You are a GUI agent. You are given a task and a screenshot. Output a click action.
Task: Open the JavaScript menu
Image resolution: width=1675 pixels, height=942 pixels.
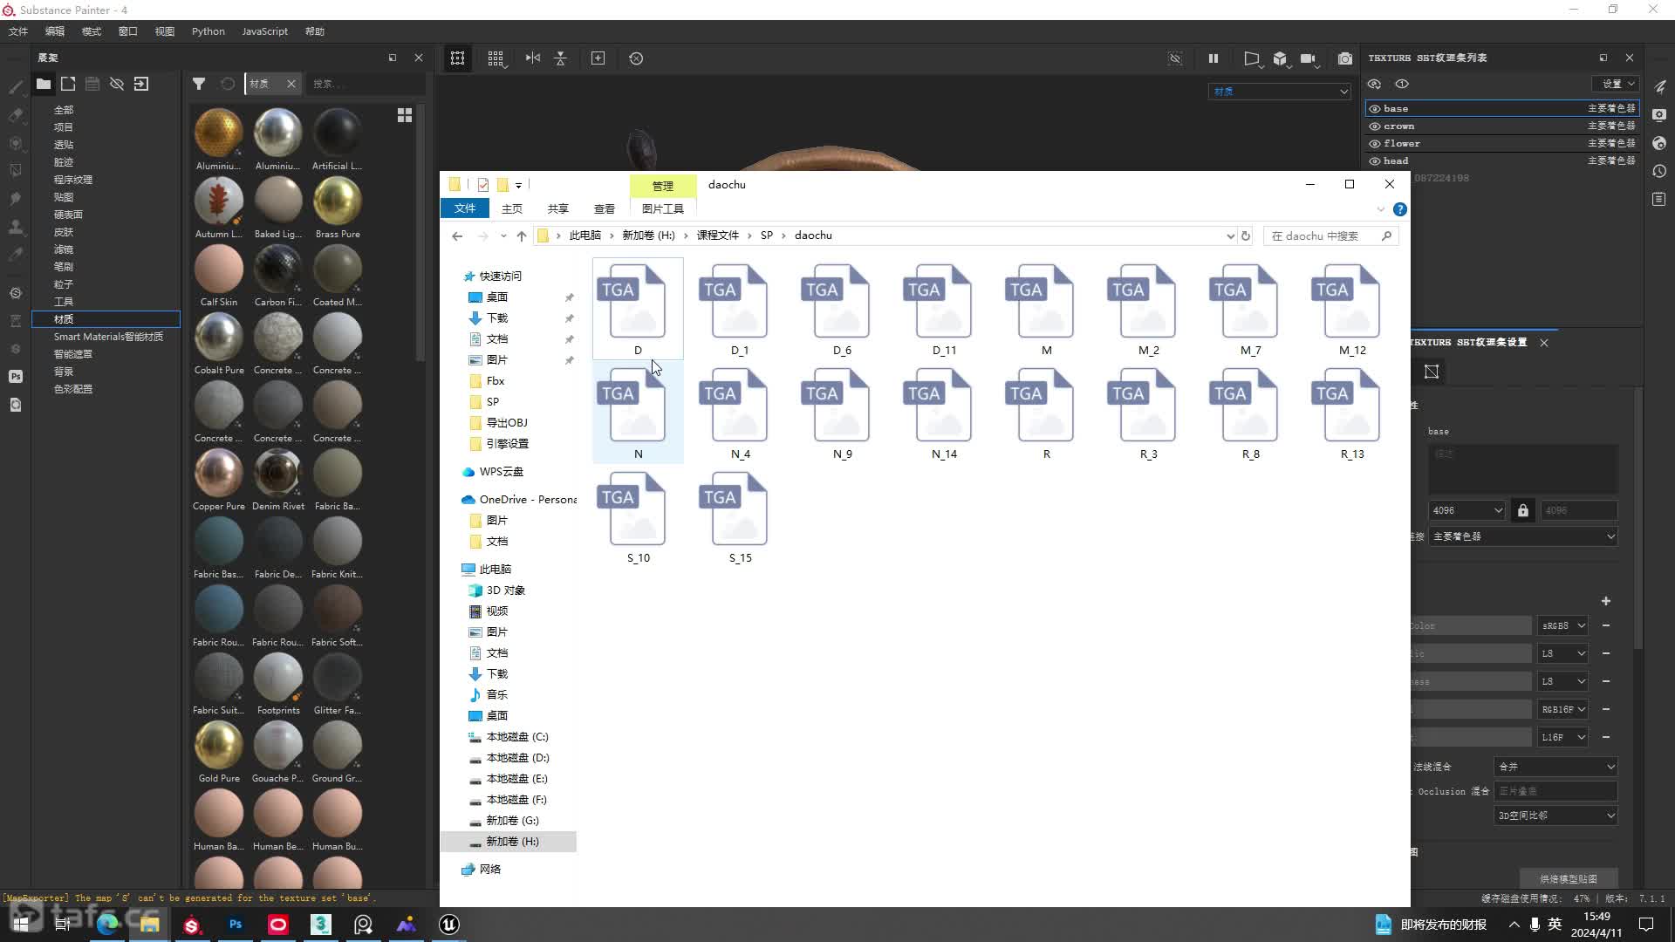pos(264,31)
